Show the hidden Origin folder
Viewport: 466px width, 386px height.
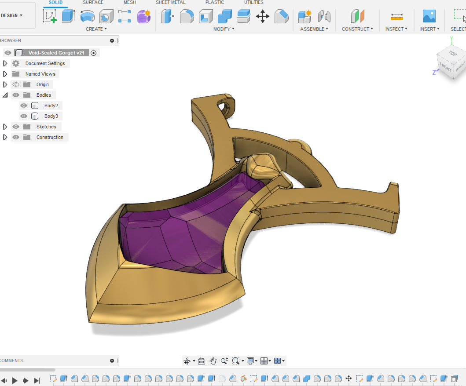(16, 84)
